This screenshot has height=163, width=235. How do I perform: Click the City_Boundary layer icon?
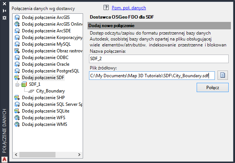(x=31, y=91)
